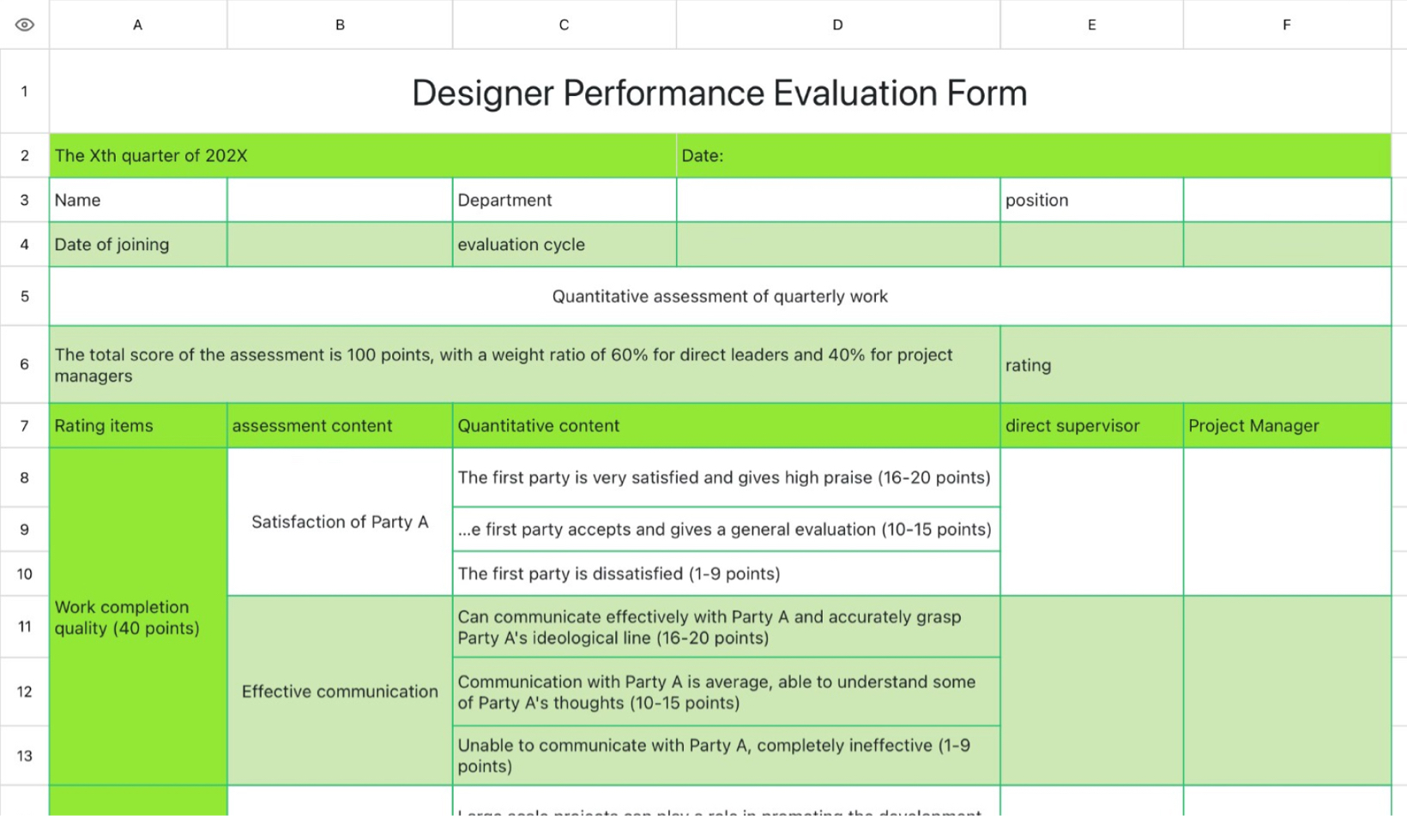Select 'Project Manager' header cell
The width and height of the screenshot is (1407, 816).
pos(1287,426)
